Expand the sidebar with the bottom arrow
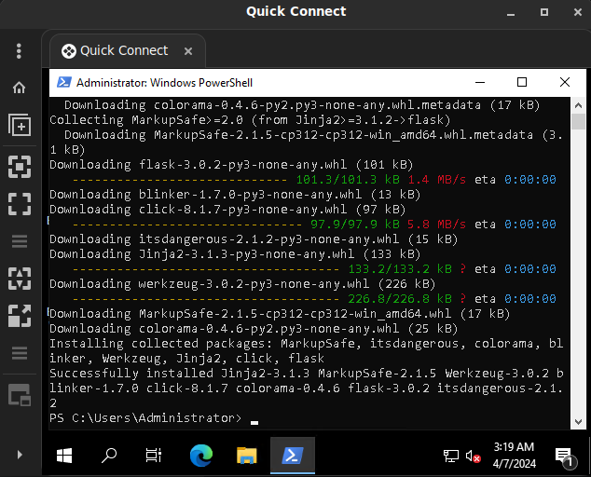 (x=20, y=455)
